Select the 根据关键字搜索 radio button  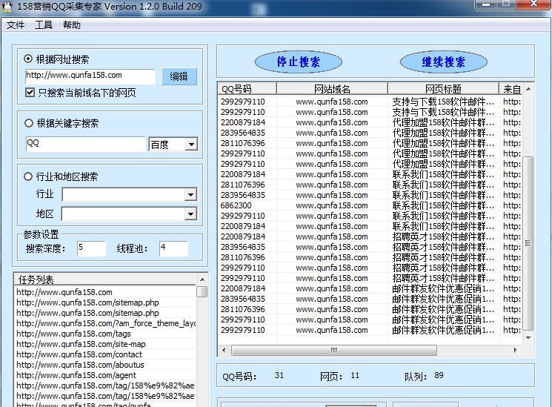28,123
